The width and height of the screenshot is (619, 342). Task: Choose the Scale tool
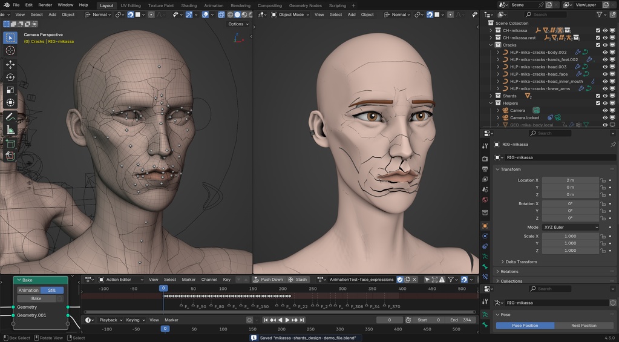10,90
